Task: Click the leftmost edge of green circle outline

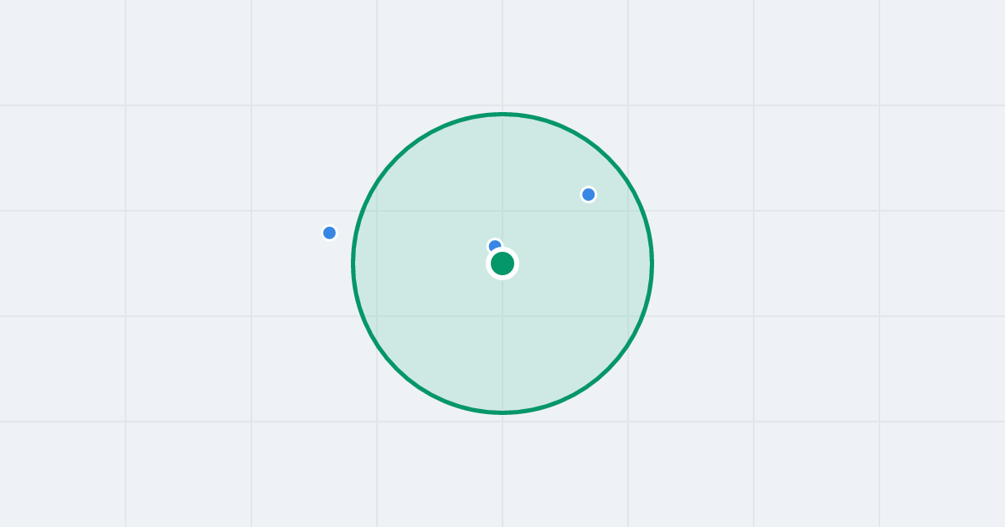Action: pos(353,263)
